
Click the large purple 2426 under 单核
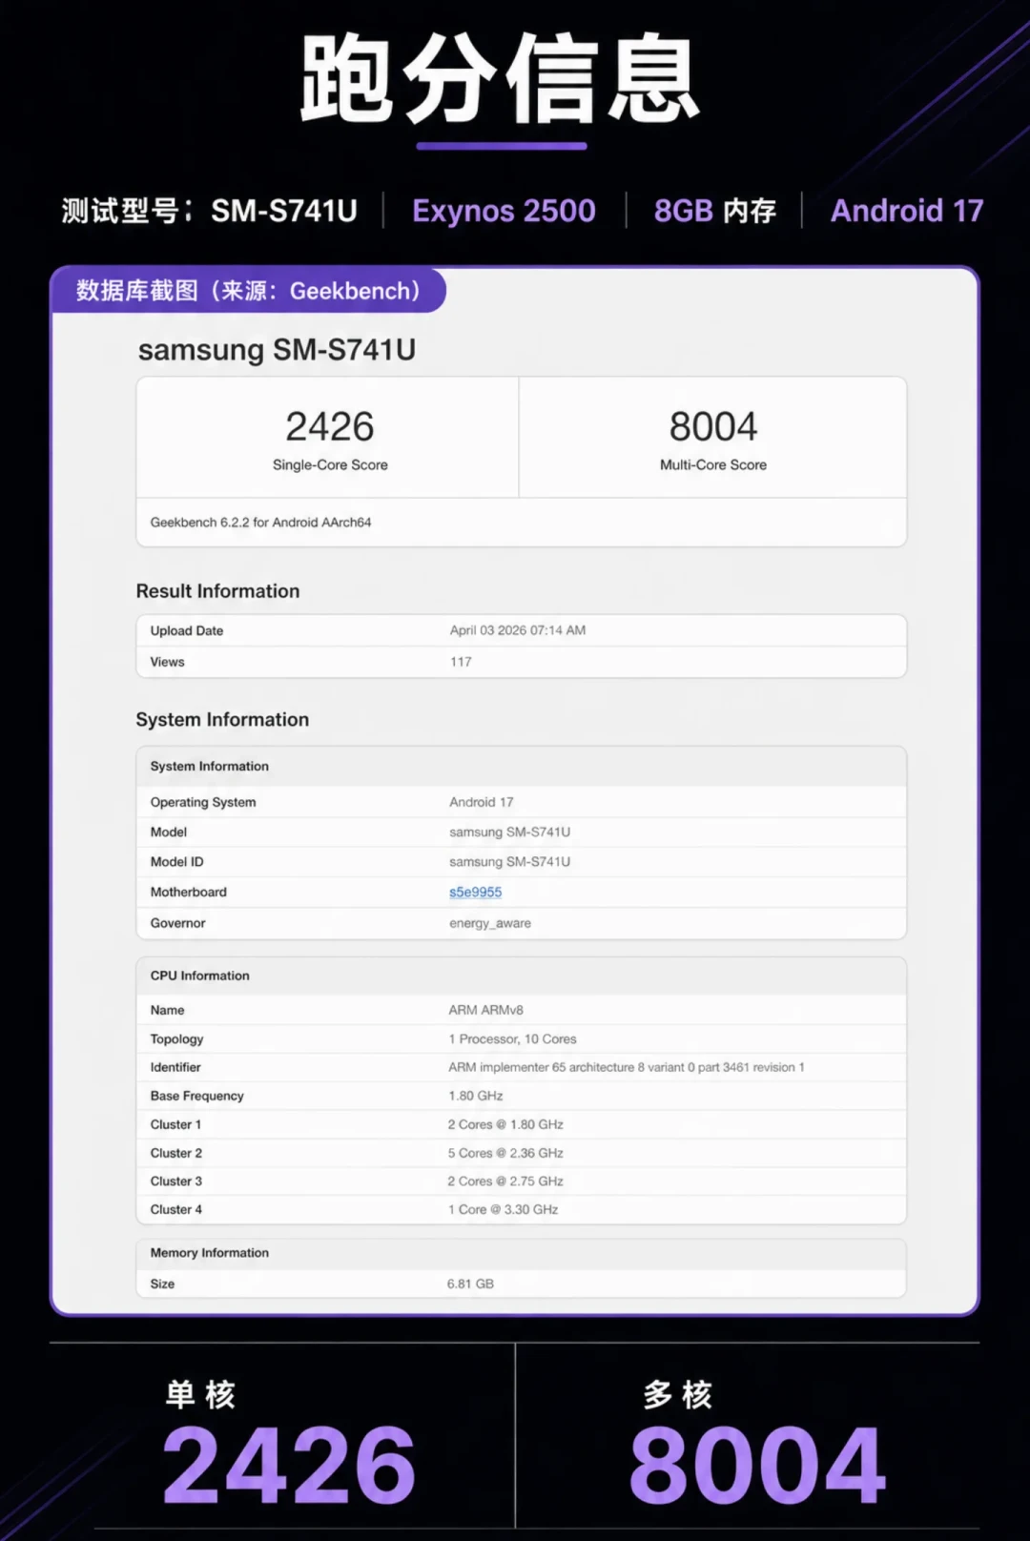(x=289, y=1466)
